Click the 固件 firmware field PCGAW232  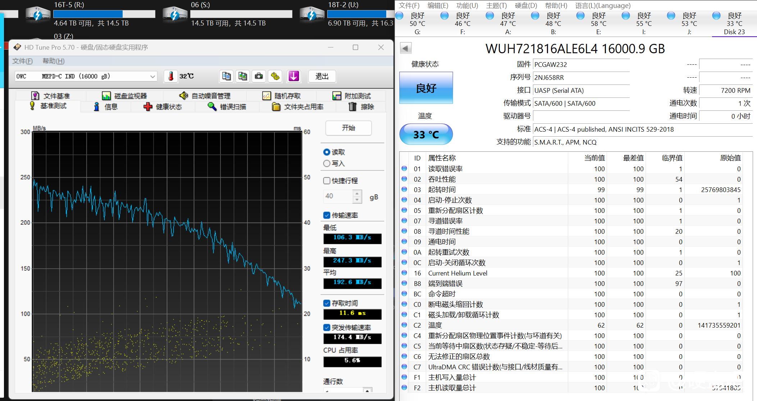click(581, 64)
